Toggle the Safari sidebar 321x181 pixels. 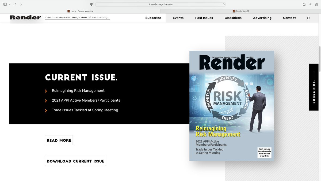5,4
